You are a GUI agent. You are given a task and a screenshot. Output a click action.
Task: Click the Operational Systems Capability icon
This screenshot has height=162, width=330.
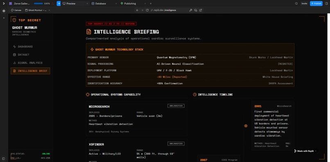tap(88, 94)
